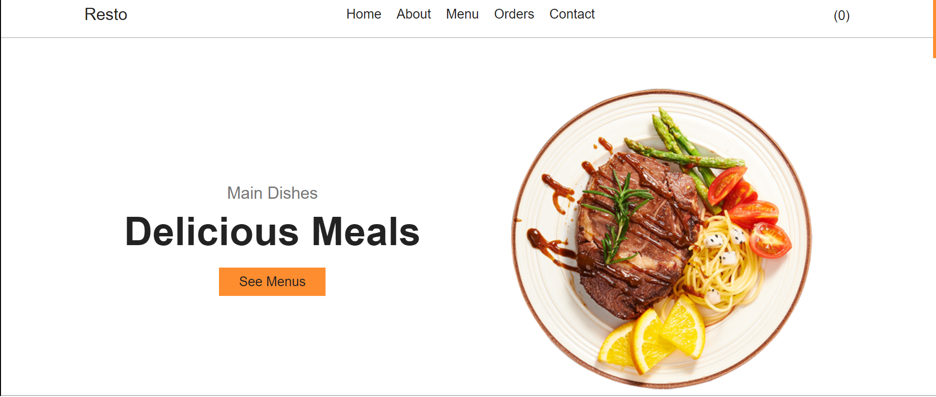Navigate to the Contact page
This screenshot has height=397, width=936.
point(572,14)
